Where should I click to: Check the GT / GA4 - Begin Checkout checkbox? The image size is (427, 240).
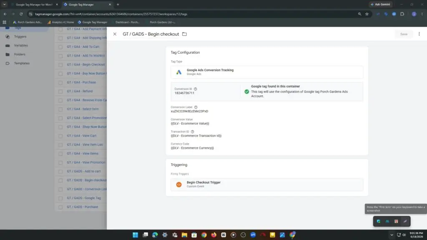pos(60,65)
